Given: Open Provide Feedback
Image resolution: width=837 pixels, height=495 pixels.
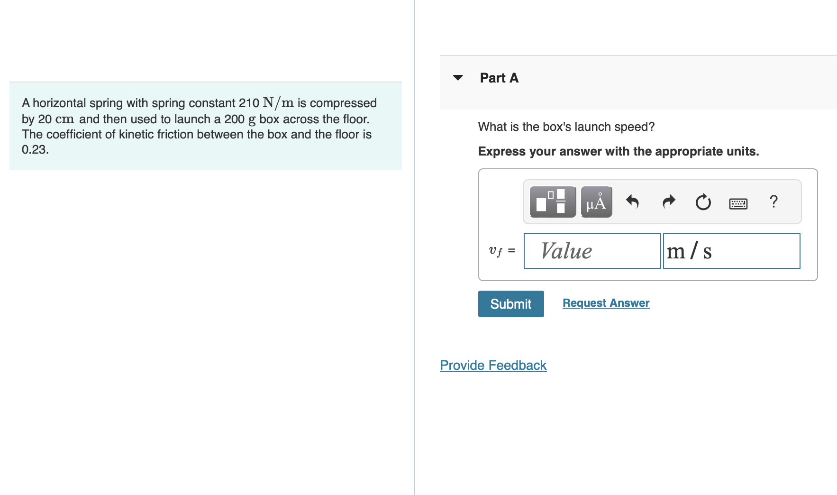Looking at the screenshot, I should pos(493,365).
